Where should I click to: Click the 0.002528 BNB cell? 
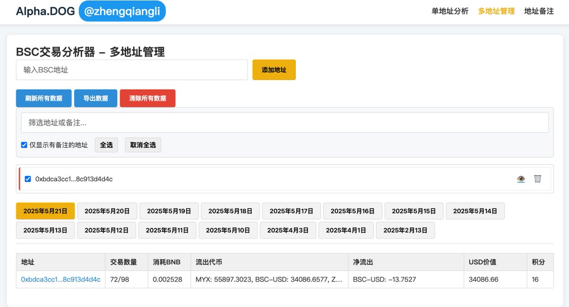169,280
